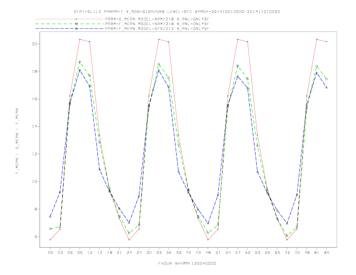Click y-axis tick value 20

[35, 44]
